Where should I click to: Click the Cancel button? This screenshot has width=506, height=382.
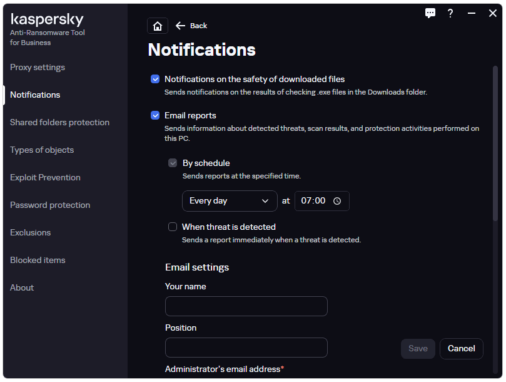461,348
